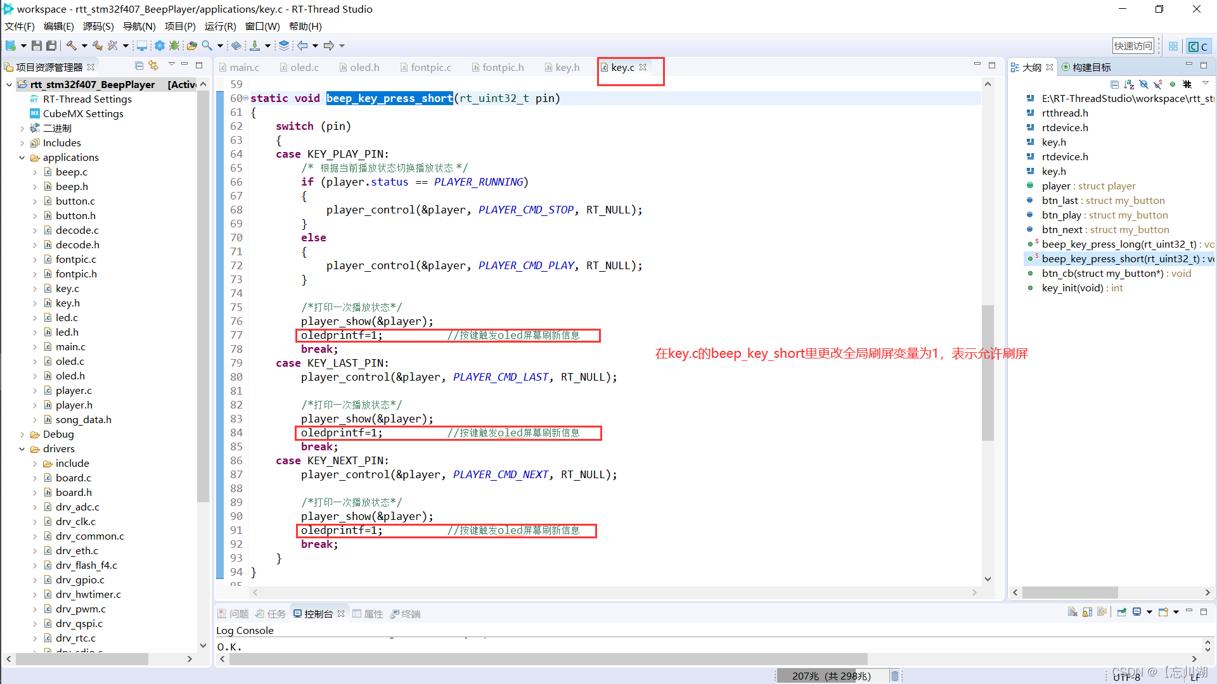This screenshot has width=1217, height=684.
Task: Toggle hide fields filter in outline
Action: [x=1143, y=84]
